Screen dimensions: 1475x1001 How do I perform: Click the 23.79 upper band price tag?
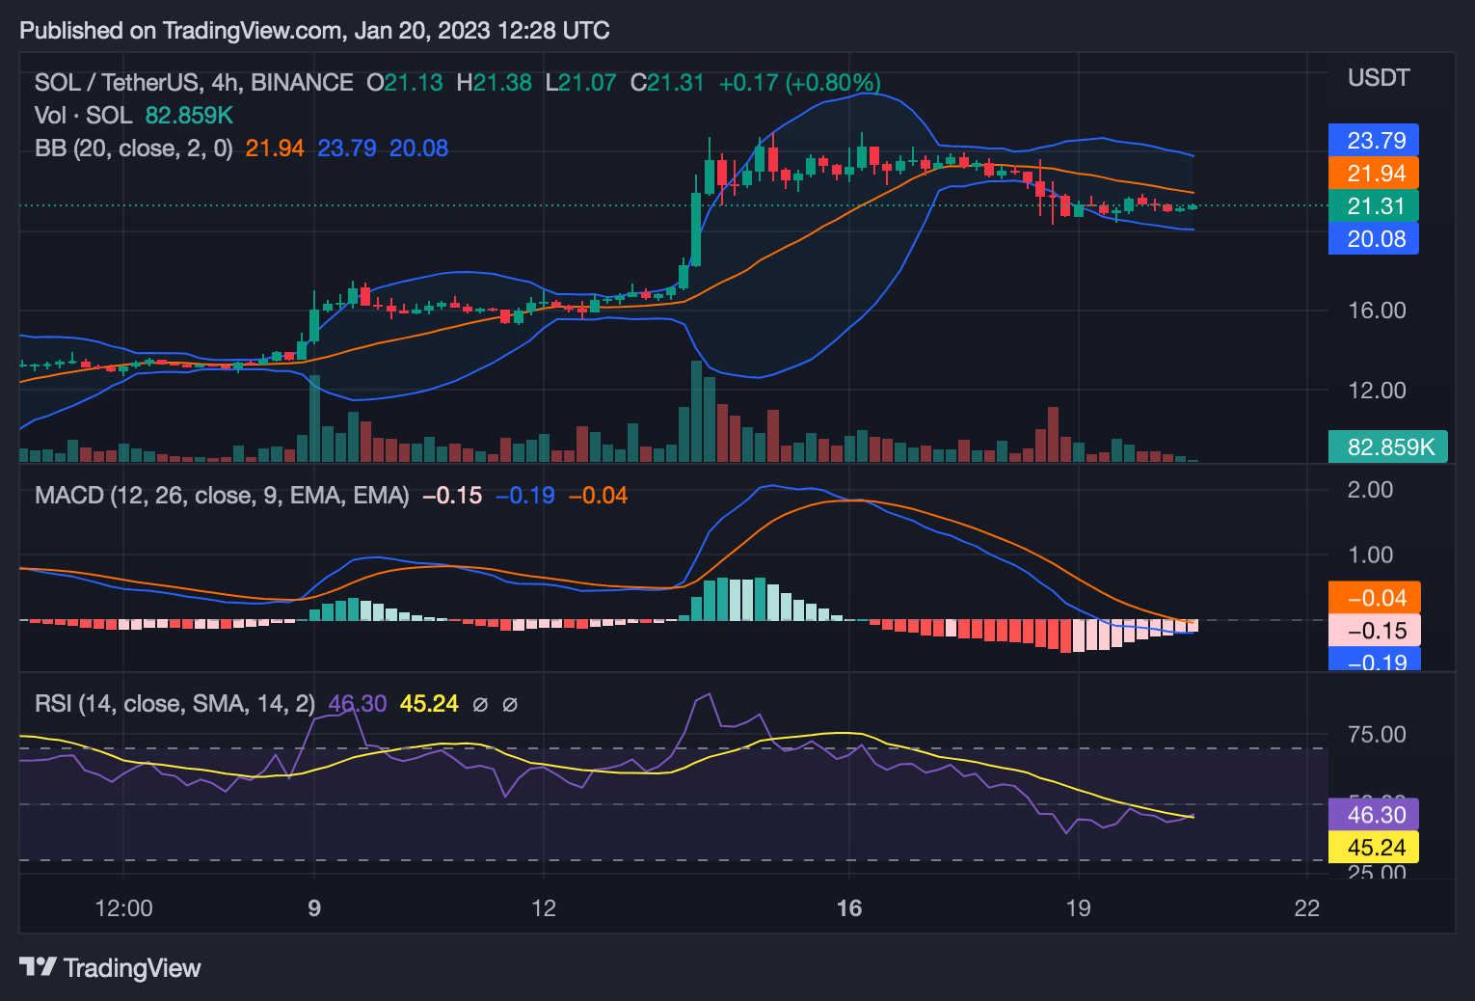[x=1374, y=141]
